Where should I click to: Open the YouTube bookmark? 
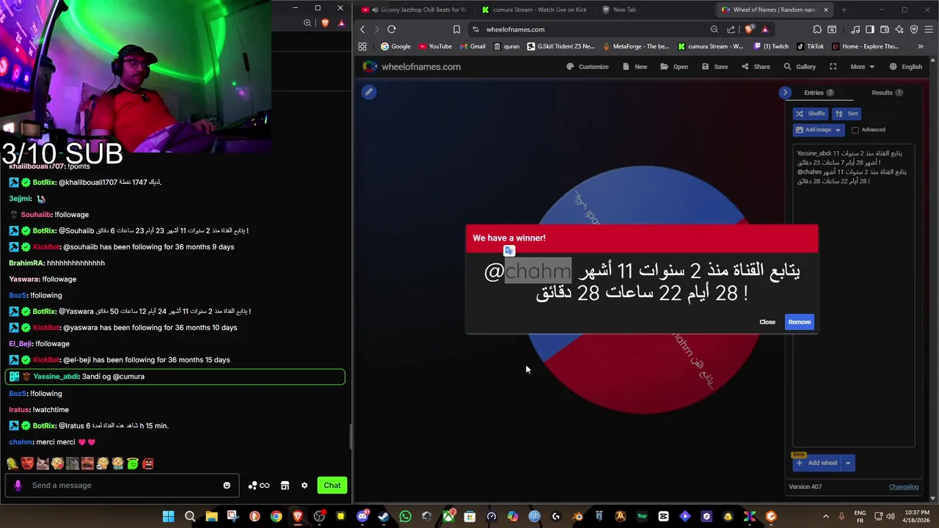[x=434, y=46]
